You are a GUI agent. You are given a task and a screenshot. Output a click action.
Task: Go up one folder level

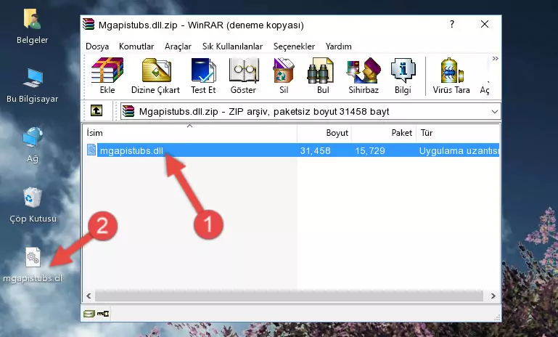pyautogui.click(x=97, y=111)
